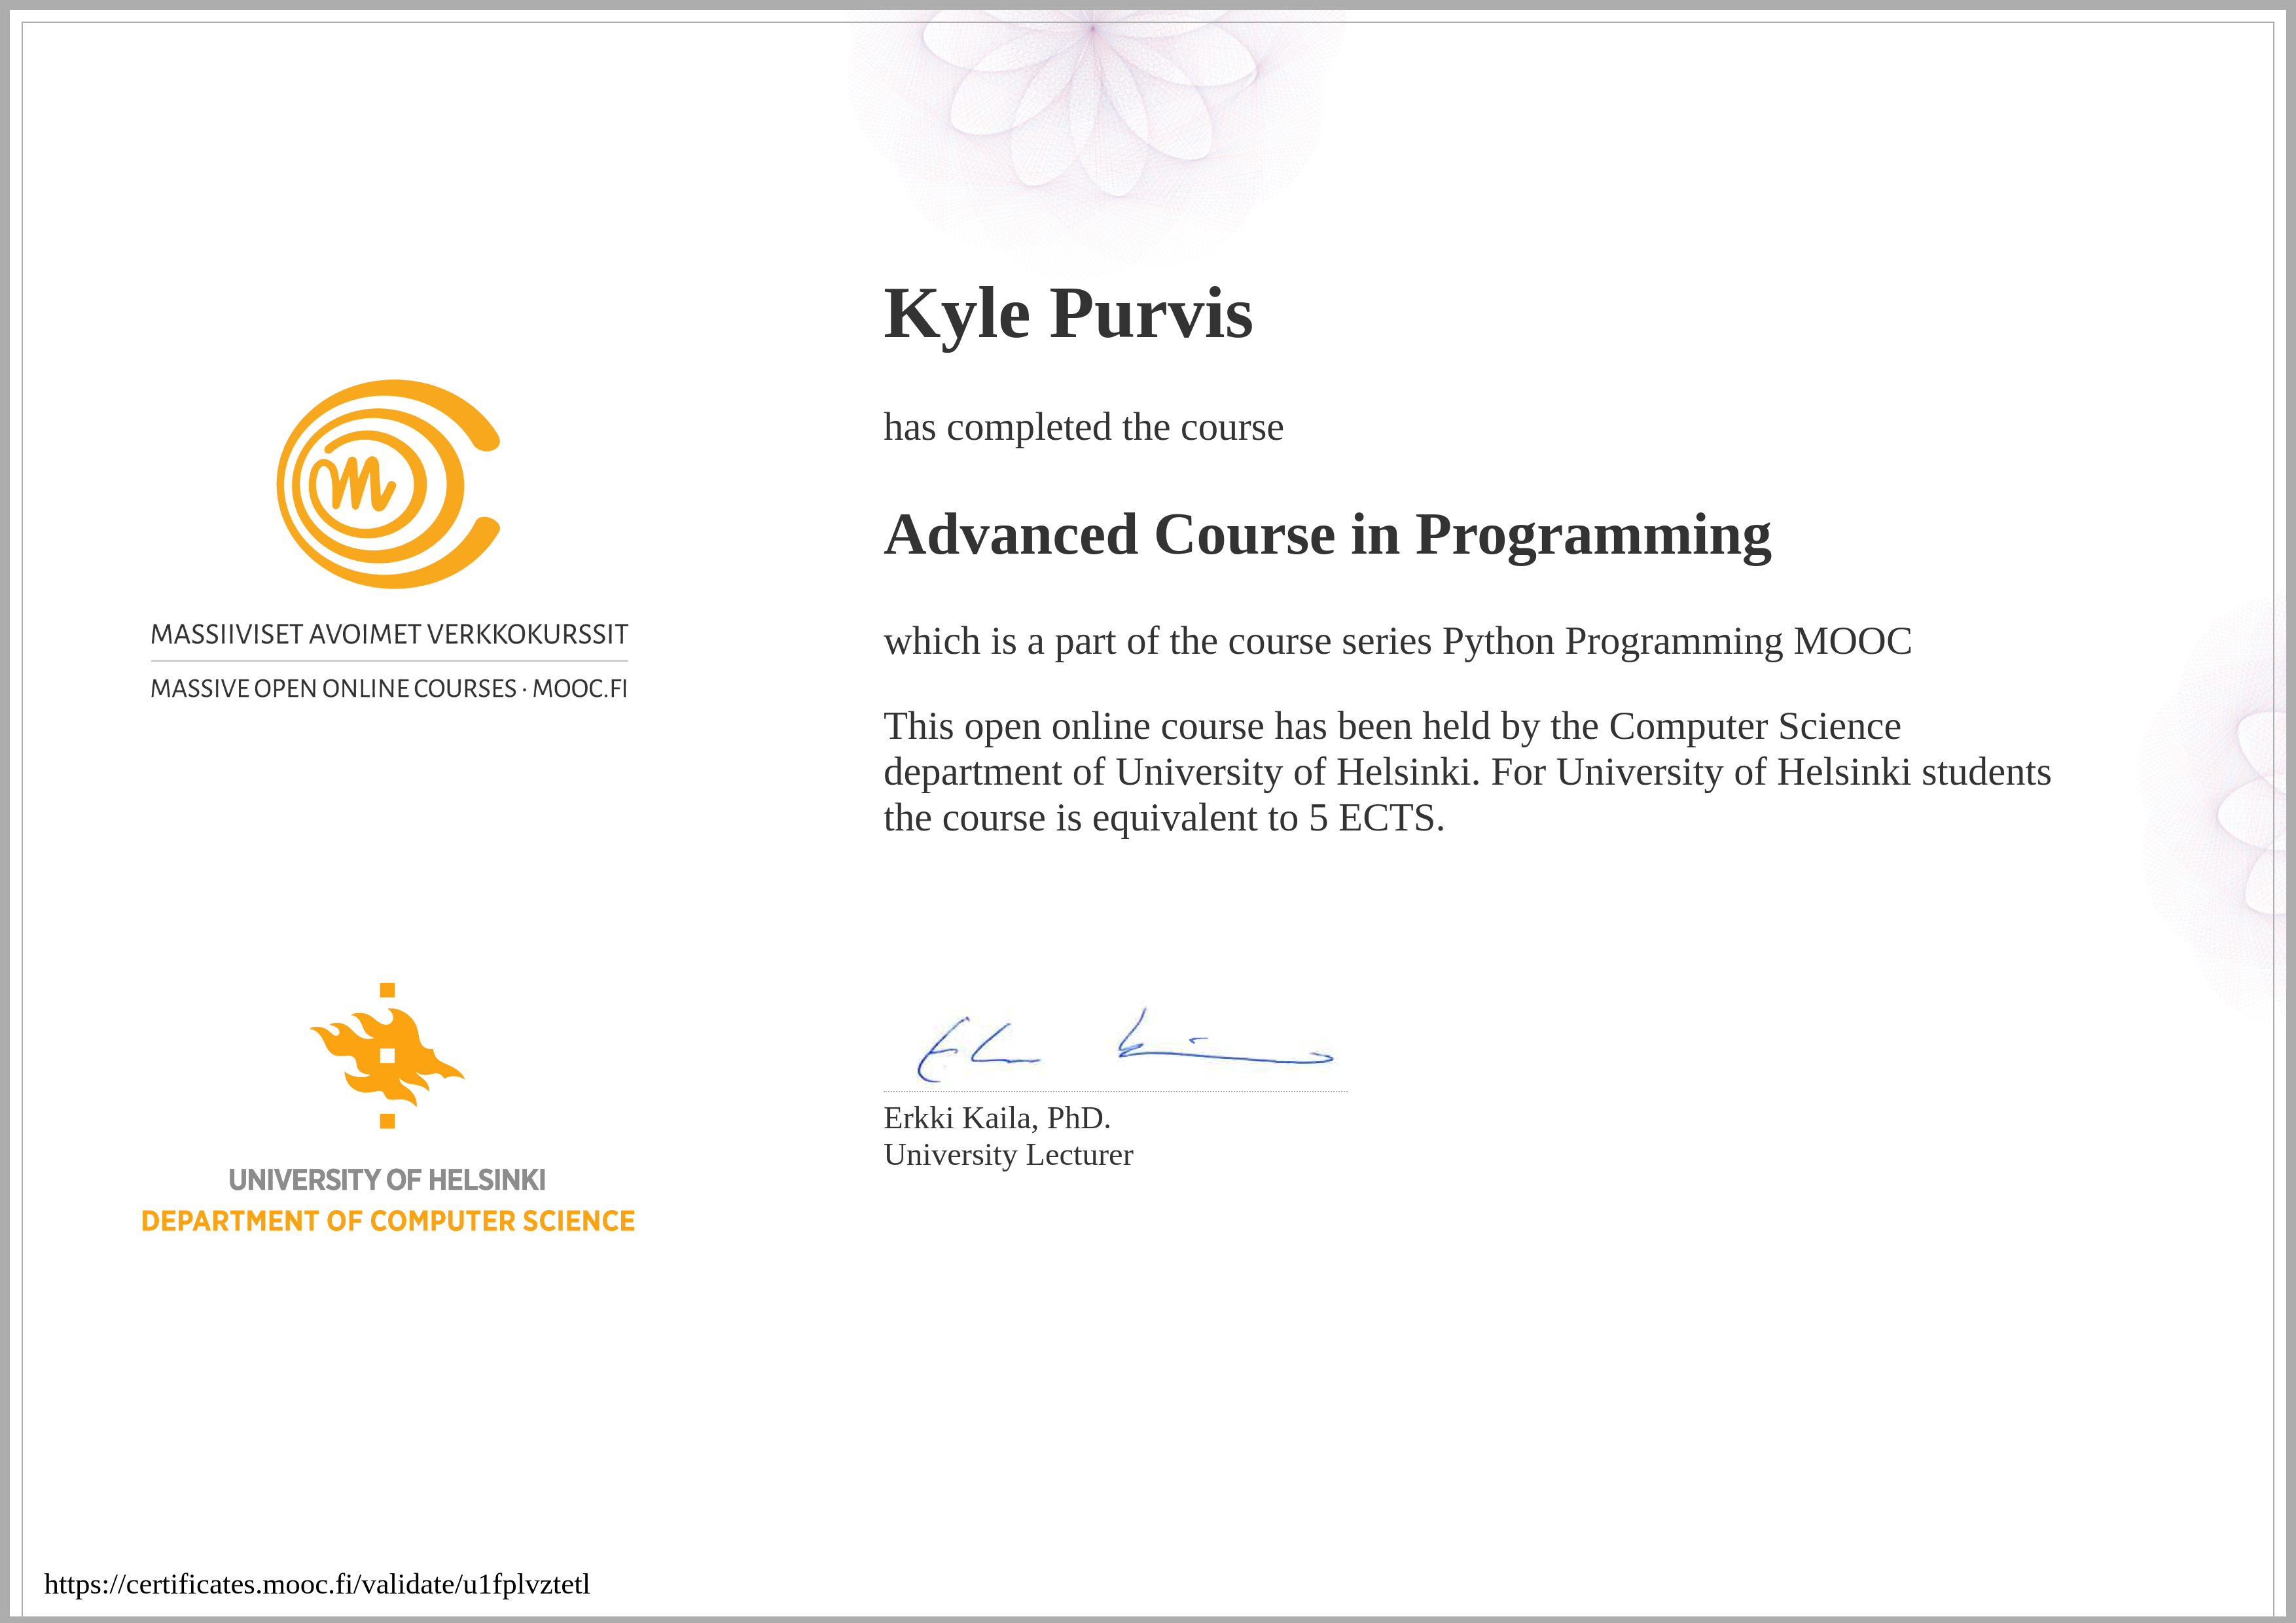The width and height of the screenshot is (2296, 1623).
Task: Open the certificate validation URL
Action: (x=317, y=1584)
